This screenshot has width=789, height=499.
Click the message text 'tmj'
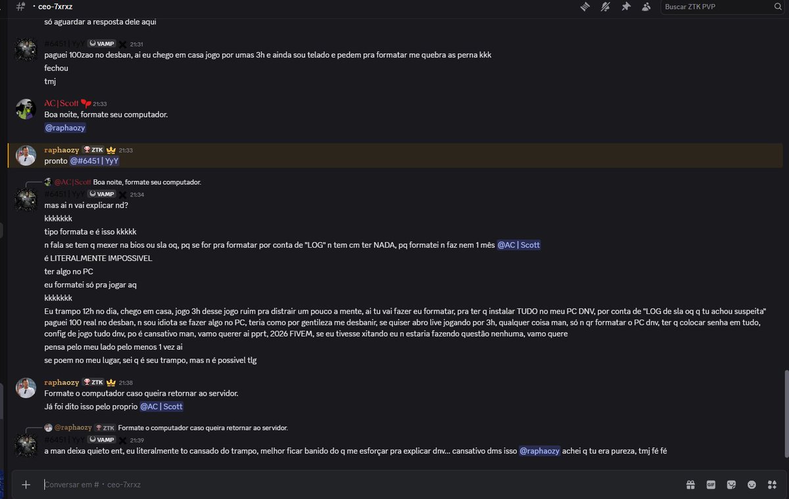pos(50,82)
